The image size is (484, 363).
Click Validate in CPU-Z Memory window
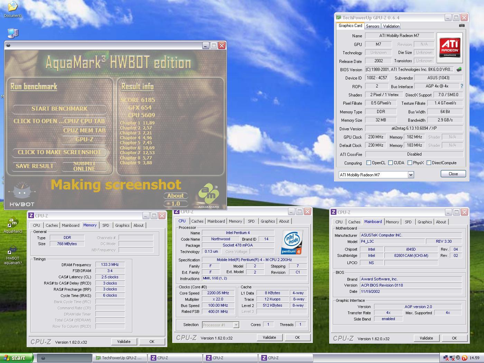[x=124, y=342]
